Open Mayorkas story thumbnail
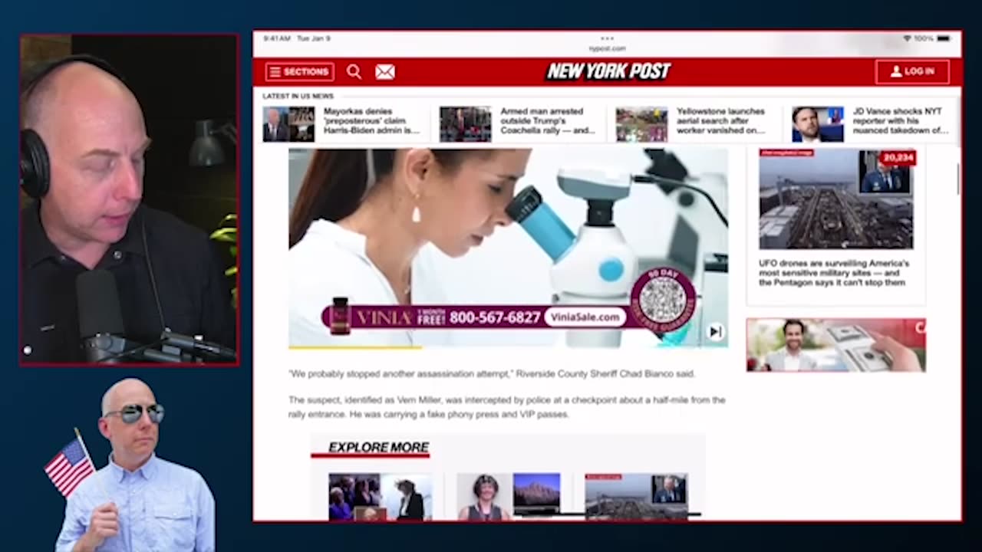 click(x=288, y=123)
